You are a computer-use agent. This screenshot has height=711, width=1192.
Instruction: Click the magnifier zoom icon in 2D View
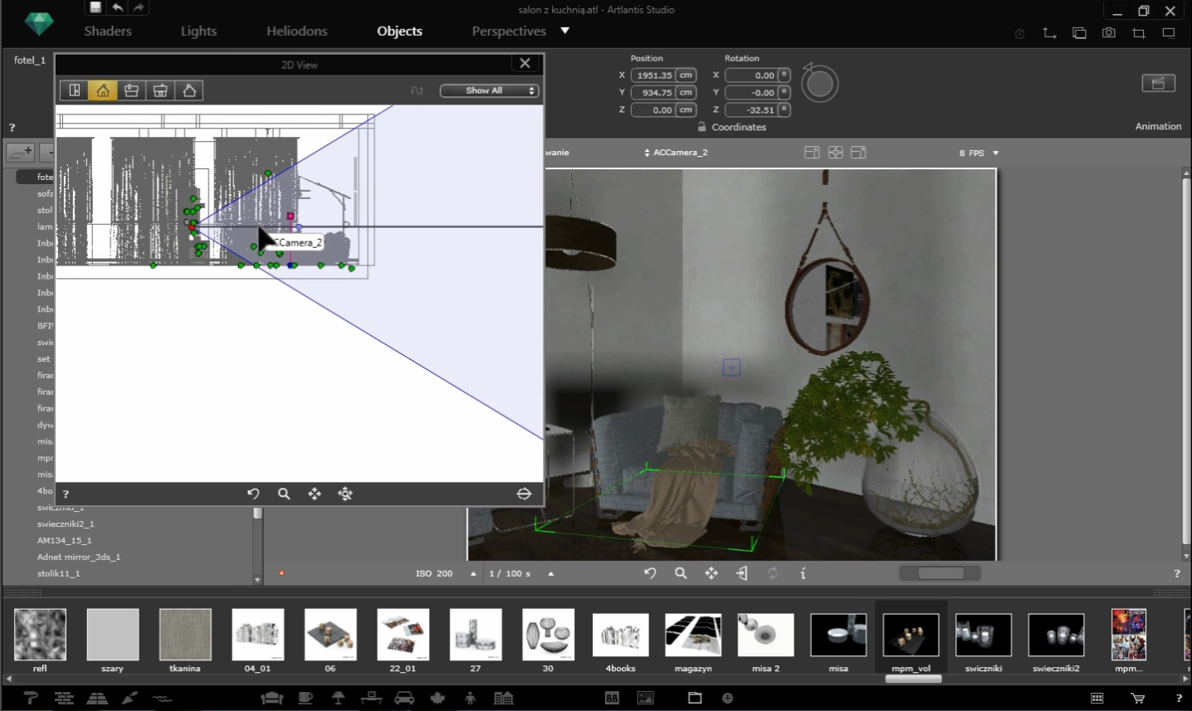coord(284,494)
